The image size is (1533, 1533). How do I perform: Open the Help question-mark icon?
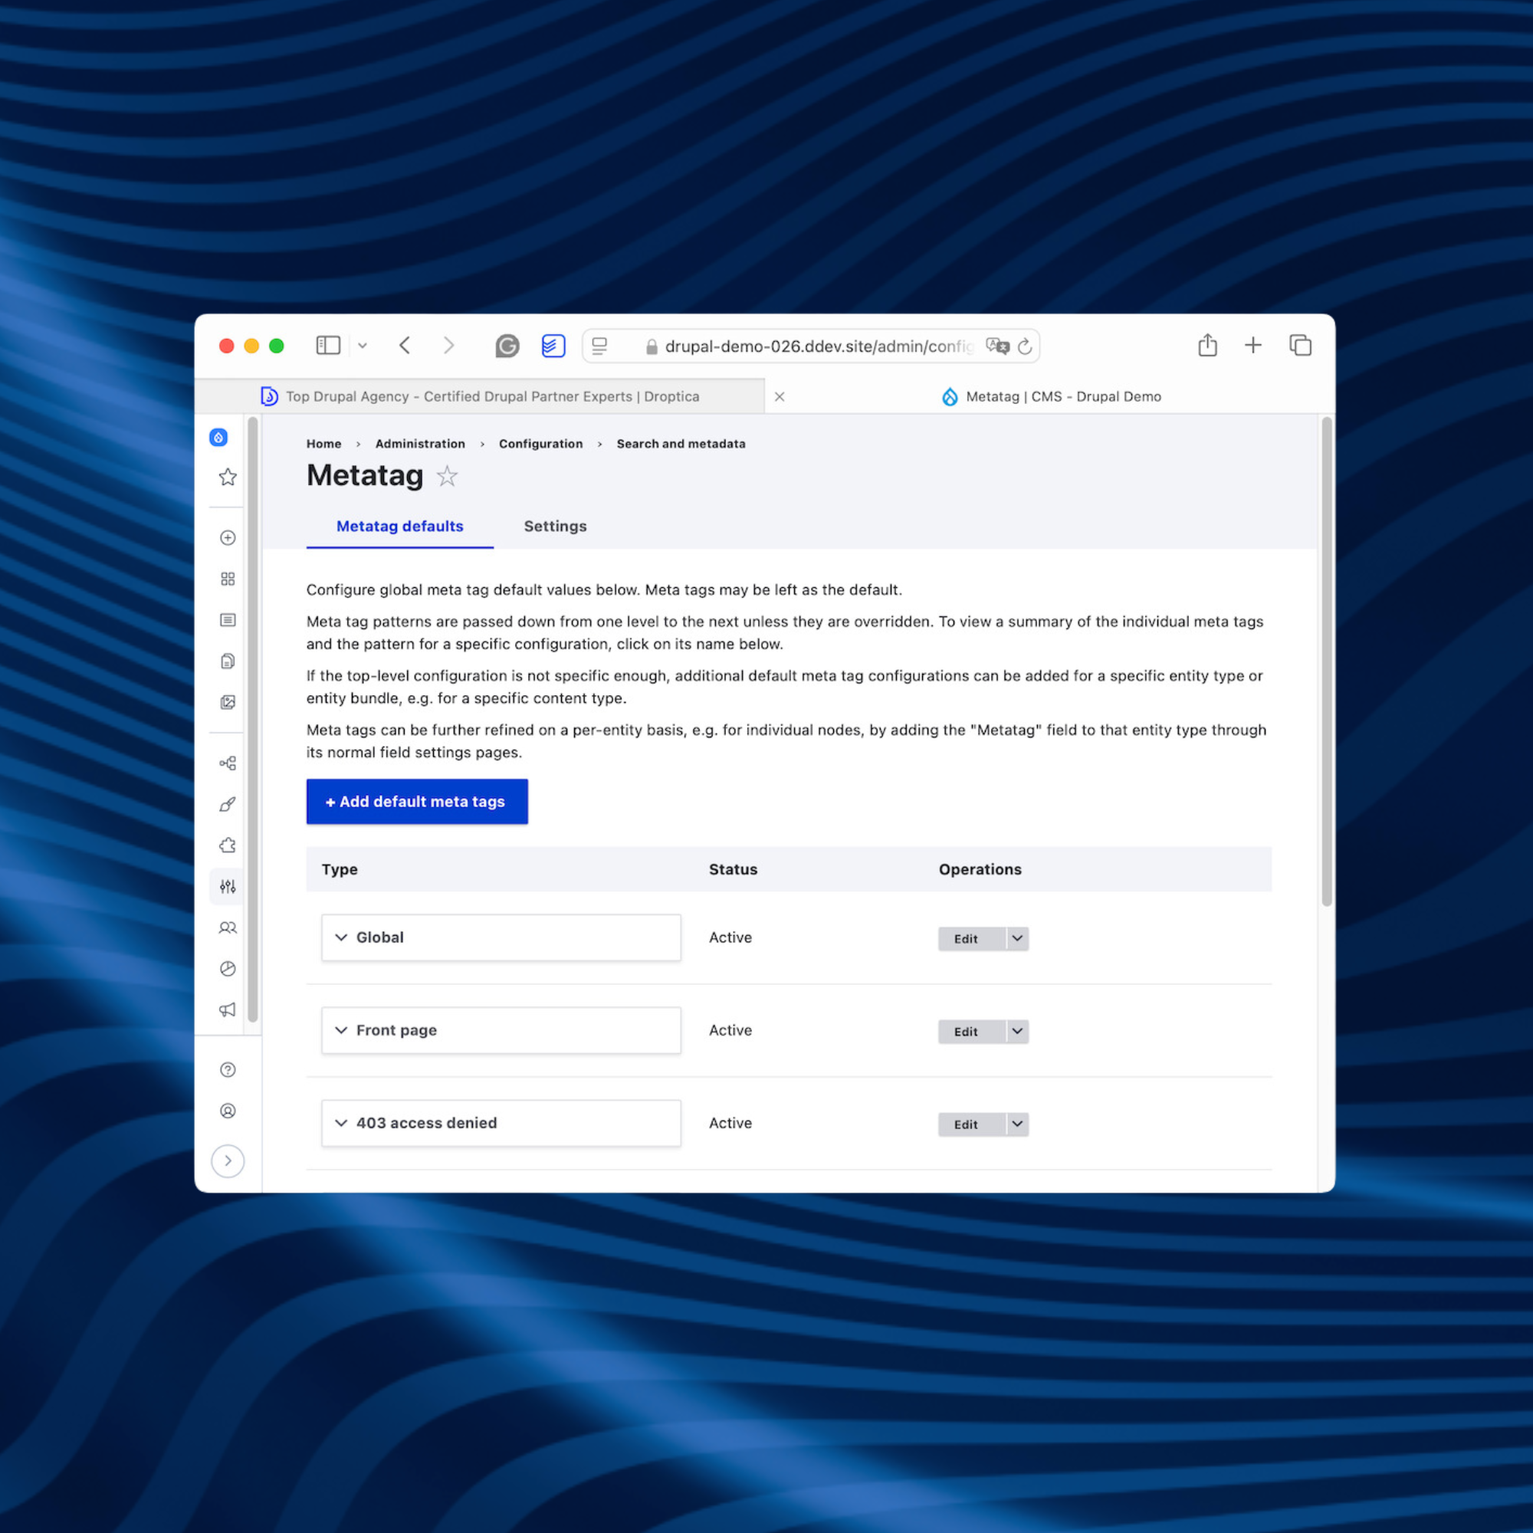pos(228,1069)
